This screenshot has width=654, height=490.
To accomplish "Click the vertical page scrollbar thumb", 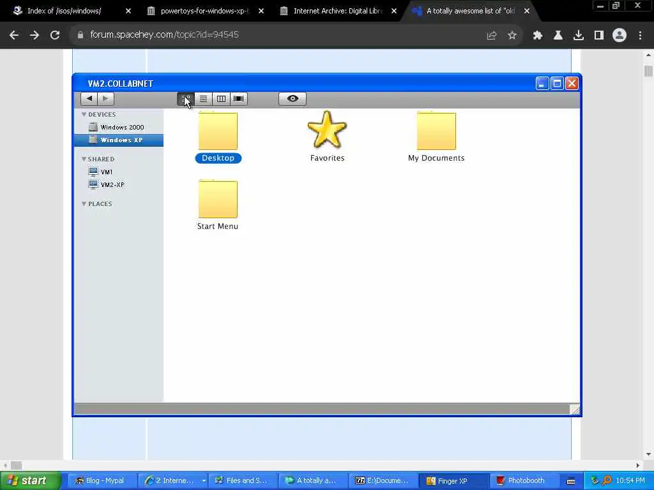I will pos(649,71).
